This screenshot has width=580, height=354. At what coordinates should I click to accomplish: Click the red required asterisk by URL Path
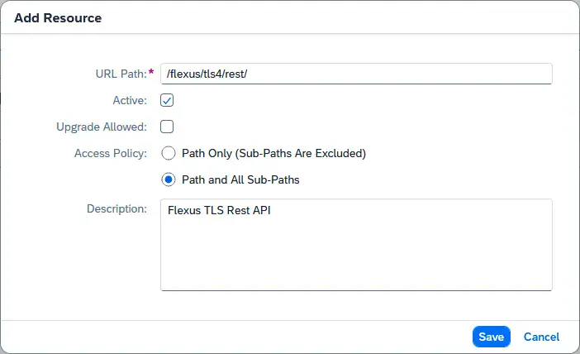(151, 73)
